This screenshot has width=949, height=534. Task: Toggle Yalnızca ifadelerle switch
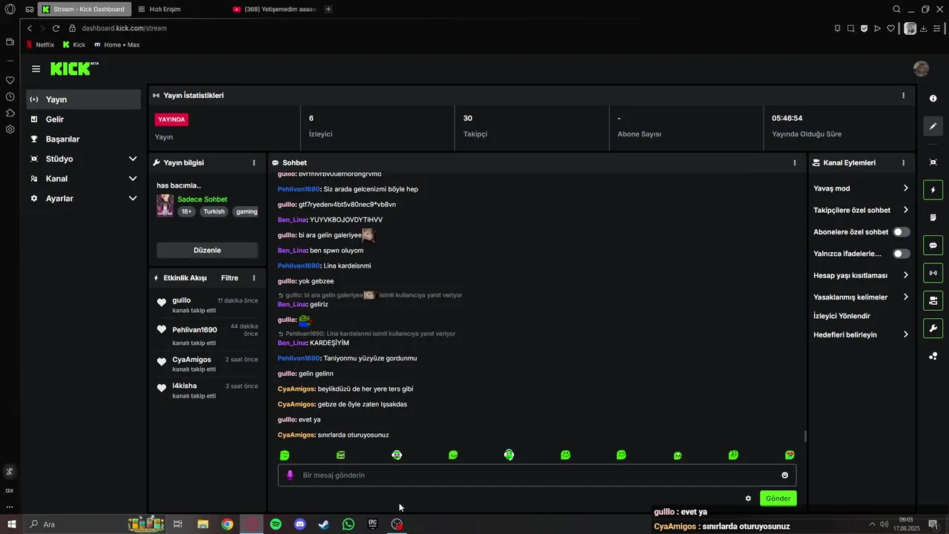[x=901, y=254]
